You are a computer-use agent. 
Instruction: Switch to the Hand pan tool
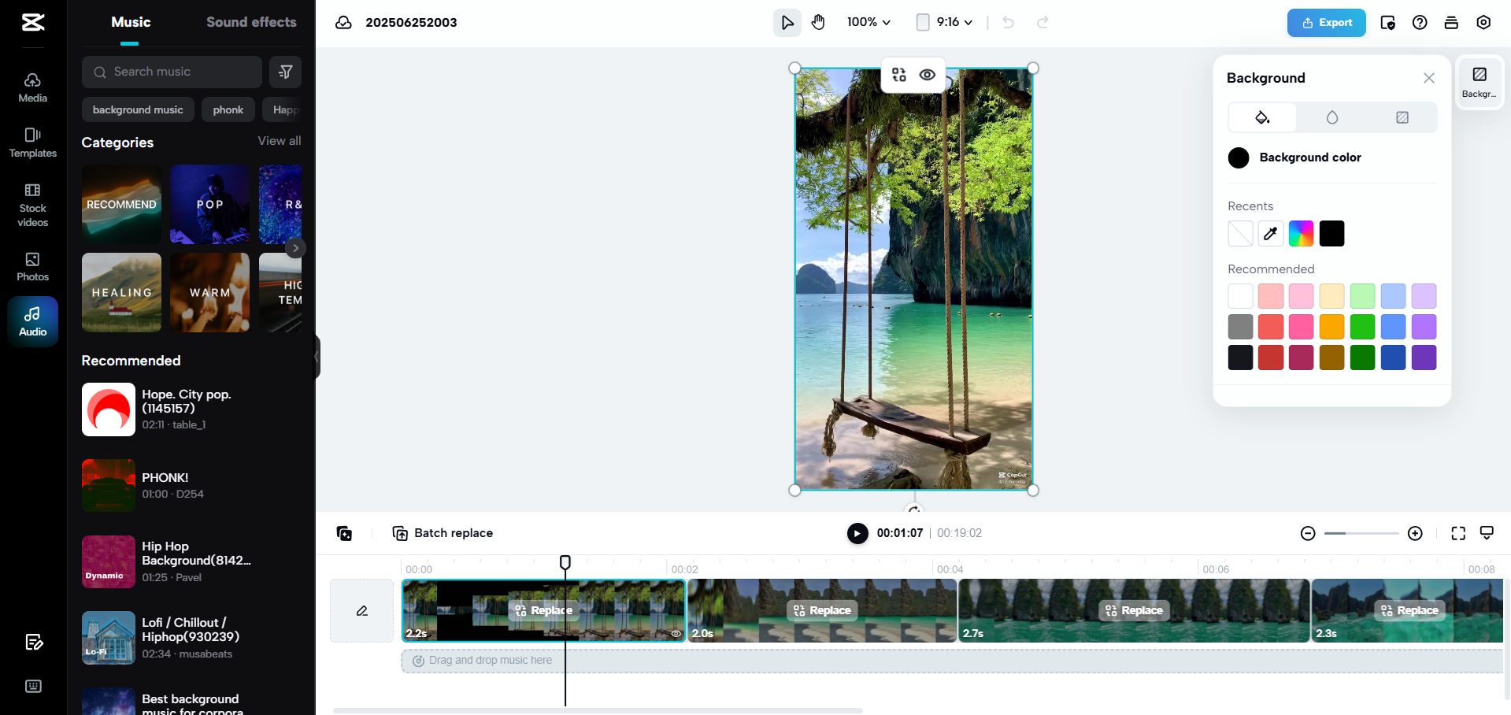(818, 22)
